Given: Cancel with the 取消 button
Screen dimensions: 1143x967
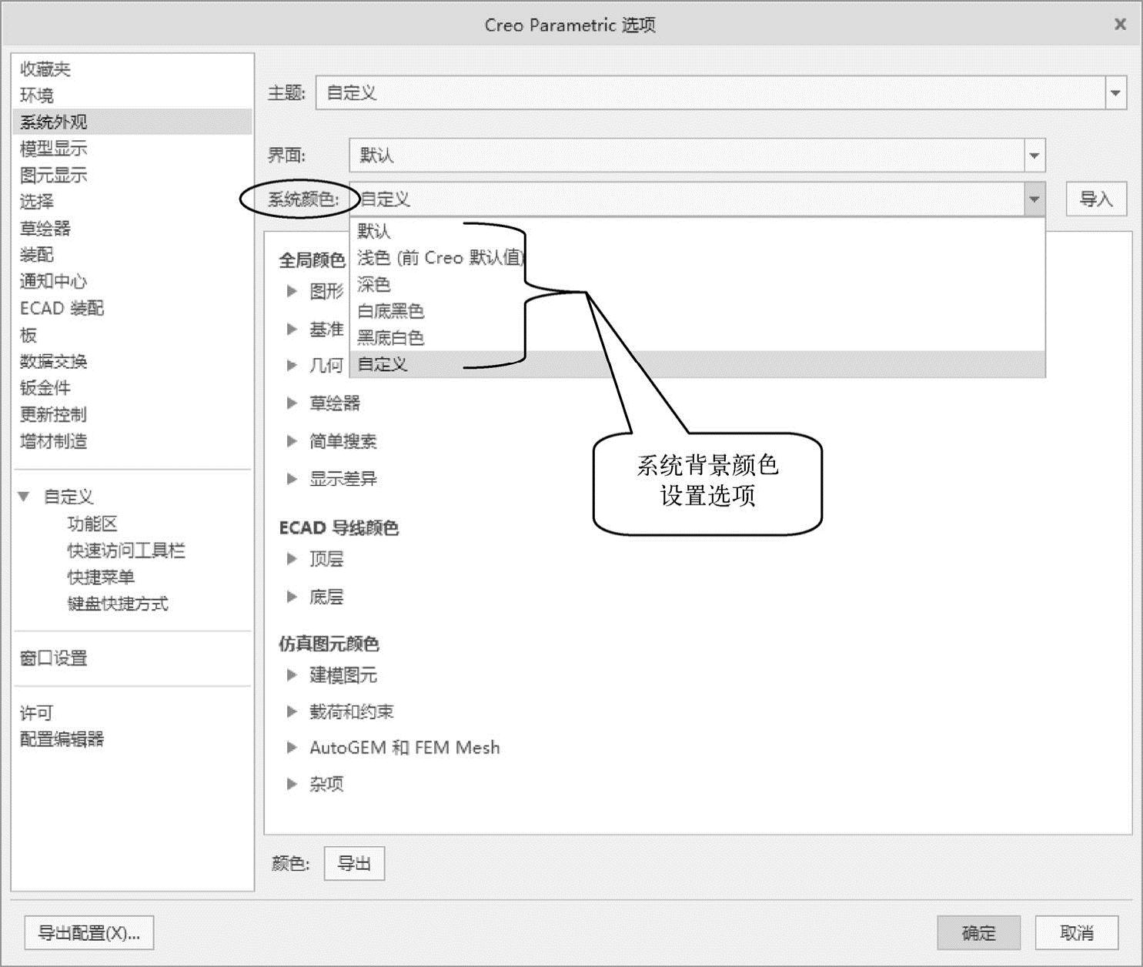Looking at the screenshot, I should (1076, 933).
